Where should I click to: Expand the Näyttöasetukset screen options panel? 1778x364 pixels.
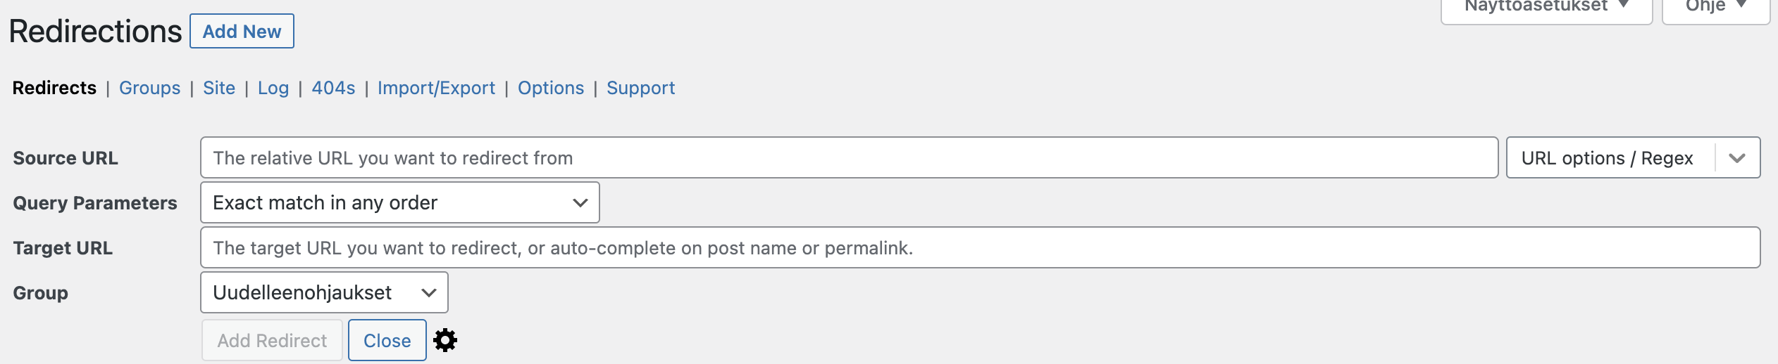1546,8
